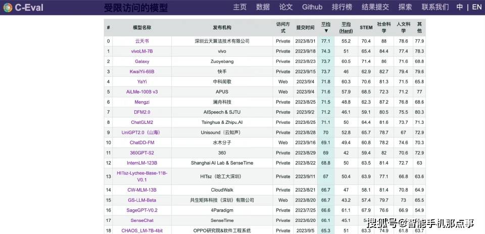Screen dimensions: 485x234
Task: Go to the 论文 page
Action: (286, 7)
